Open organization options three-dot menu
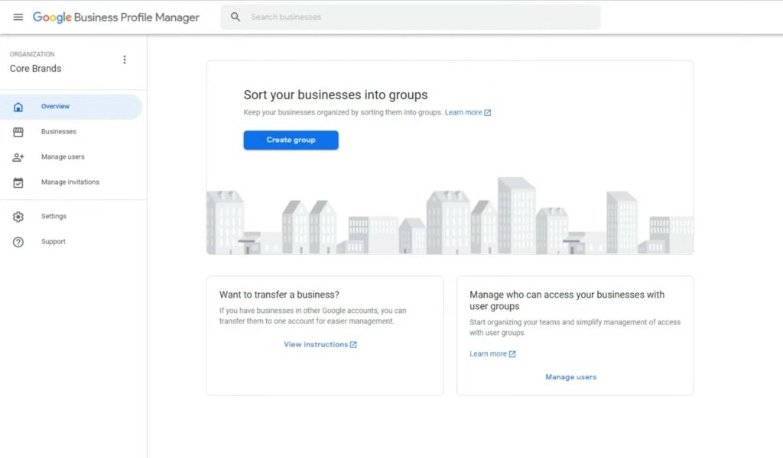The width and height of the screenshot is (783, 458). pyautogui.click(x=125, y=60)
